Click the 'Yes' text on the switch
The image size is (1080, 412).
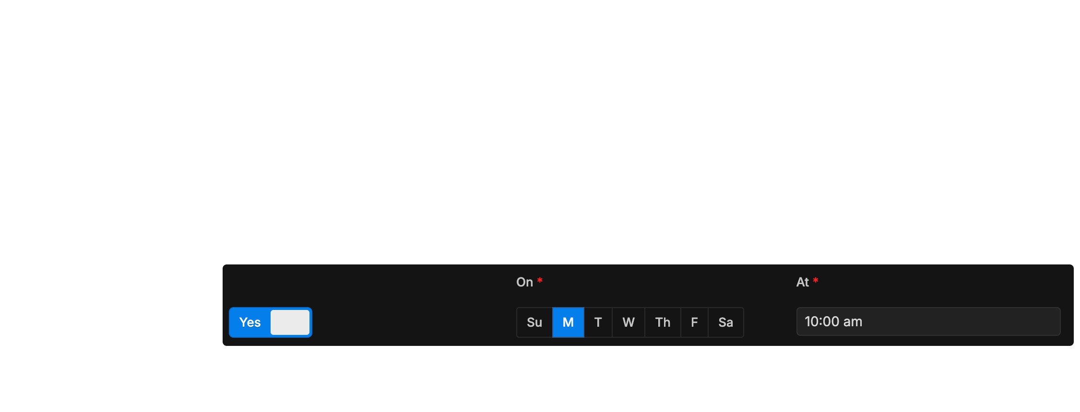250,322
